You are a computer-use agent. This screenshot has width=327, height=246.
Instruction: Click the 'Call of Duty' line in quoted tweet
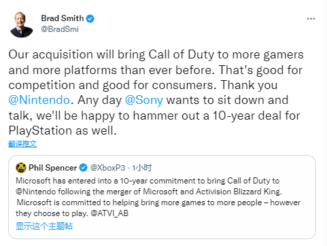148,181
